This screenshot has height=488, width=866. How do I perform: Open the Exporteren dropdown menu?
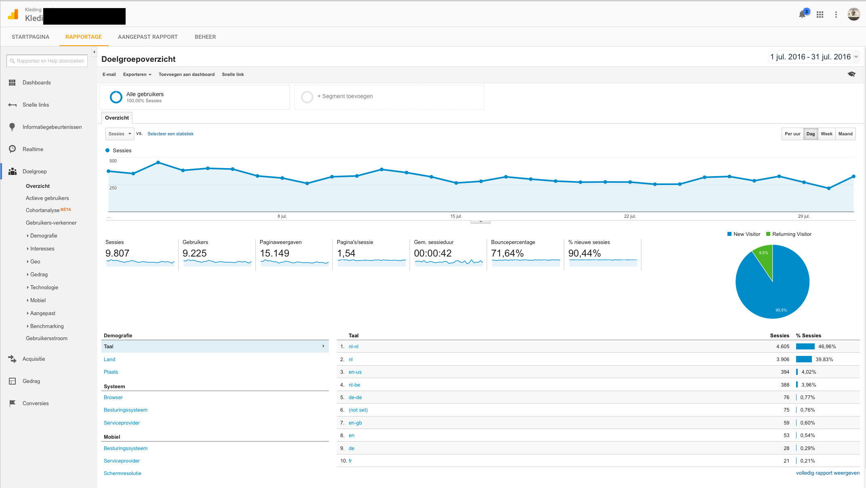[x=137, y=74]
